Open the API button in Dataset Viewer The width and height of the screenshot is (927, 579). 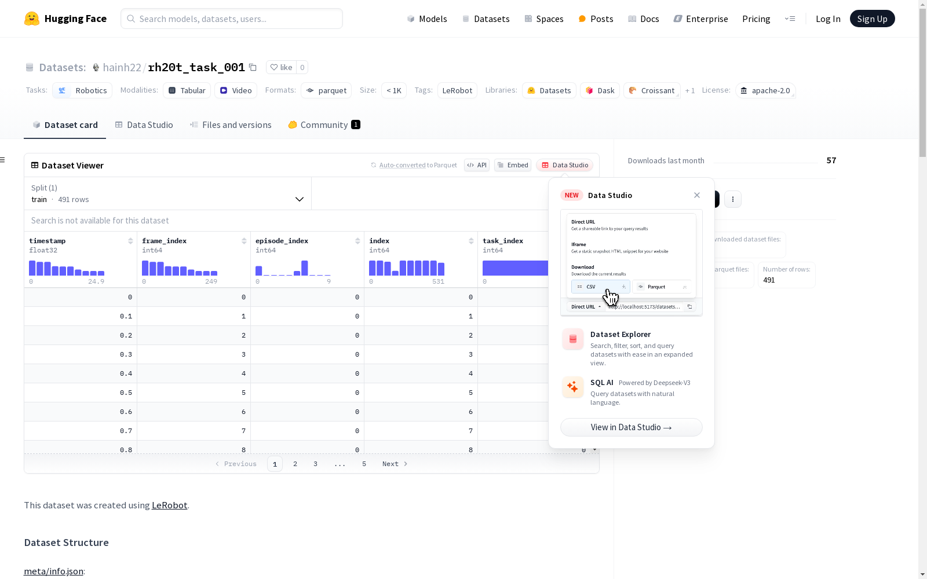(x=477, y=165)
